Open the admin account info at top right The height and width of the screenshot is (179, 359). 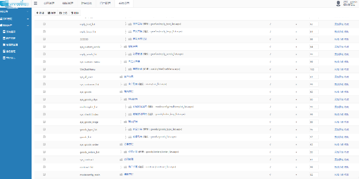coord(350,3)
